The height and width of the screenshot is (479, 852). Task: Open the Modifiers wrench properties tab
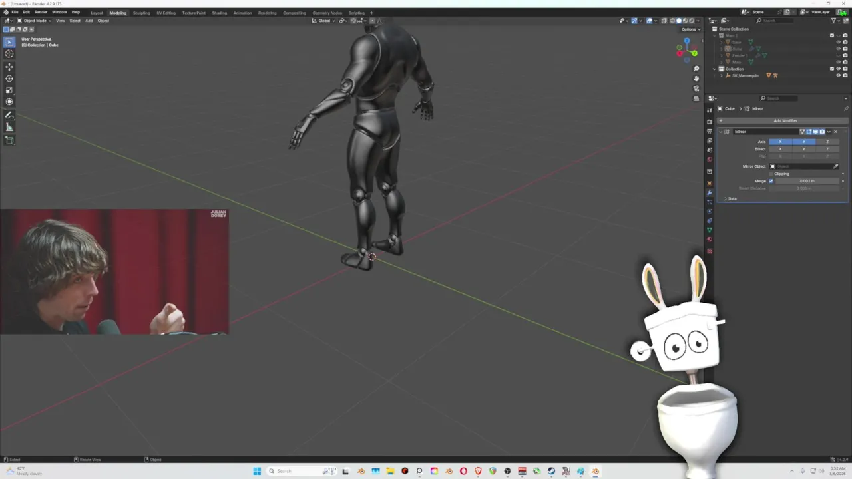(x=710, y=192)
